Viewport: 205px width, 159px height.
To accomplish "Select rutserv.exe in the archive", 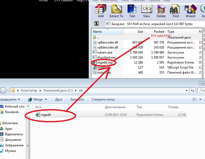I will point(104,52).
